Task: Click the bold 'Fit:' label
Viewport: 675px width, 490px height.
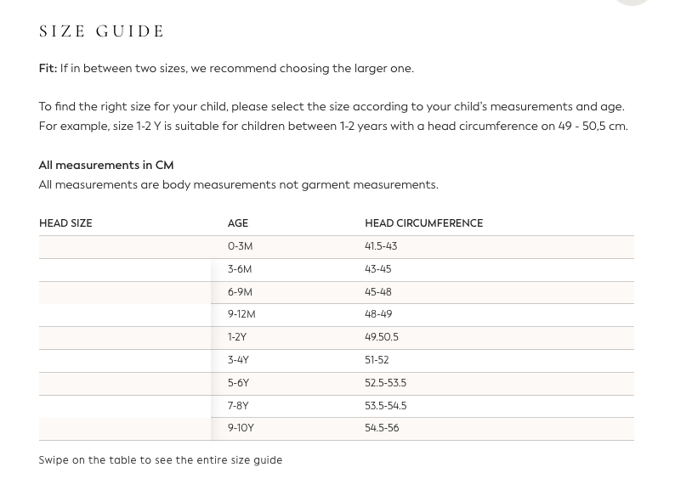Action: pyautogui.click(x=48, y=69)
